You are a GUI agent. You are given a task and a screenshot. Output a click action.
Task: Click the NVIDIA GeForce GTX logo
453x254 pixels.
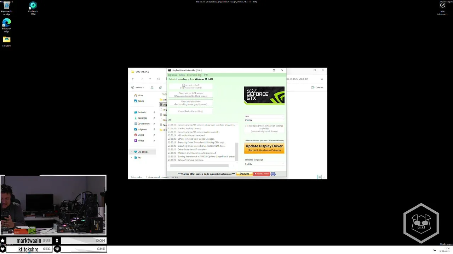point(264,96)
